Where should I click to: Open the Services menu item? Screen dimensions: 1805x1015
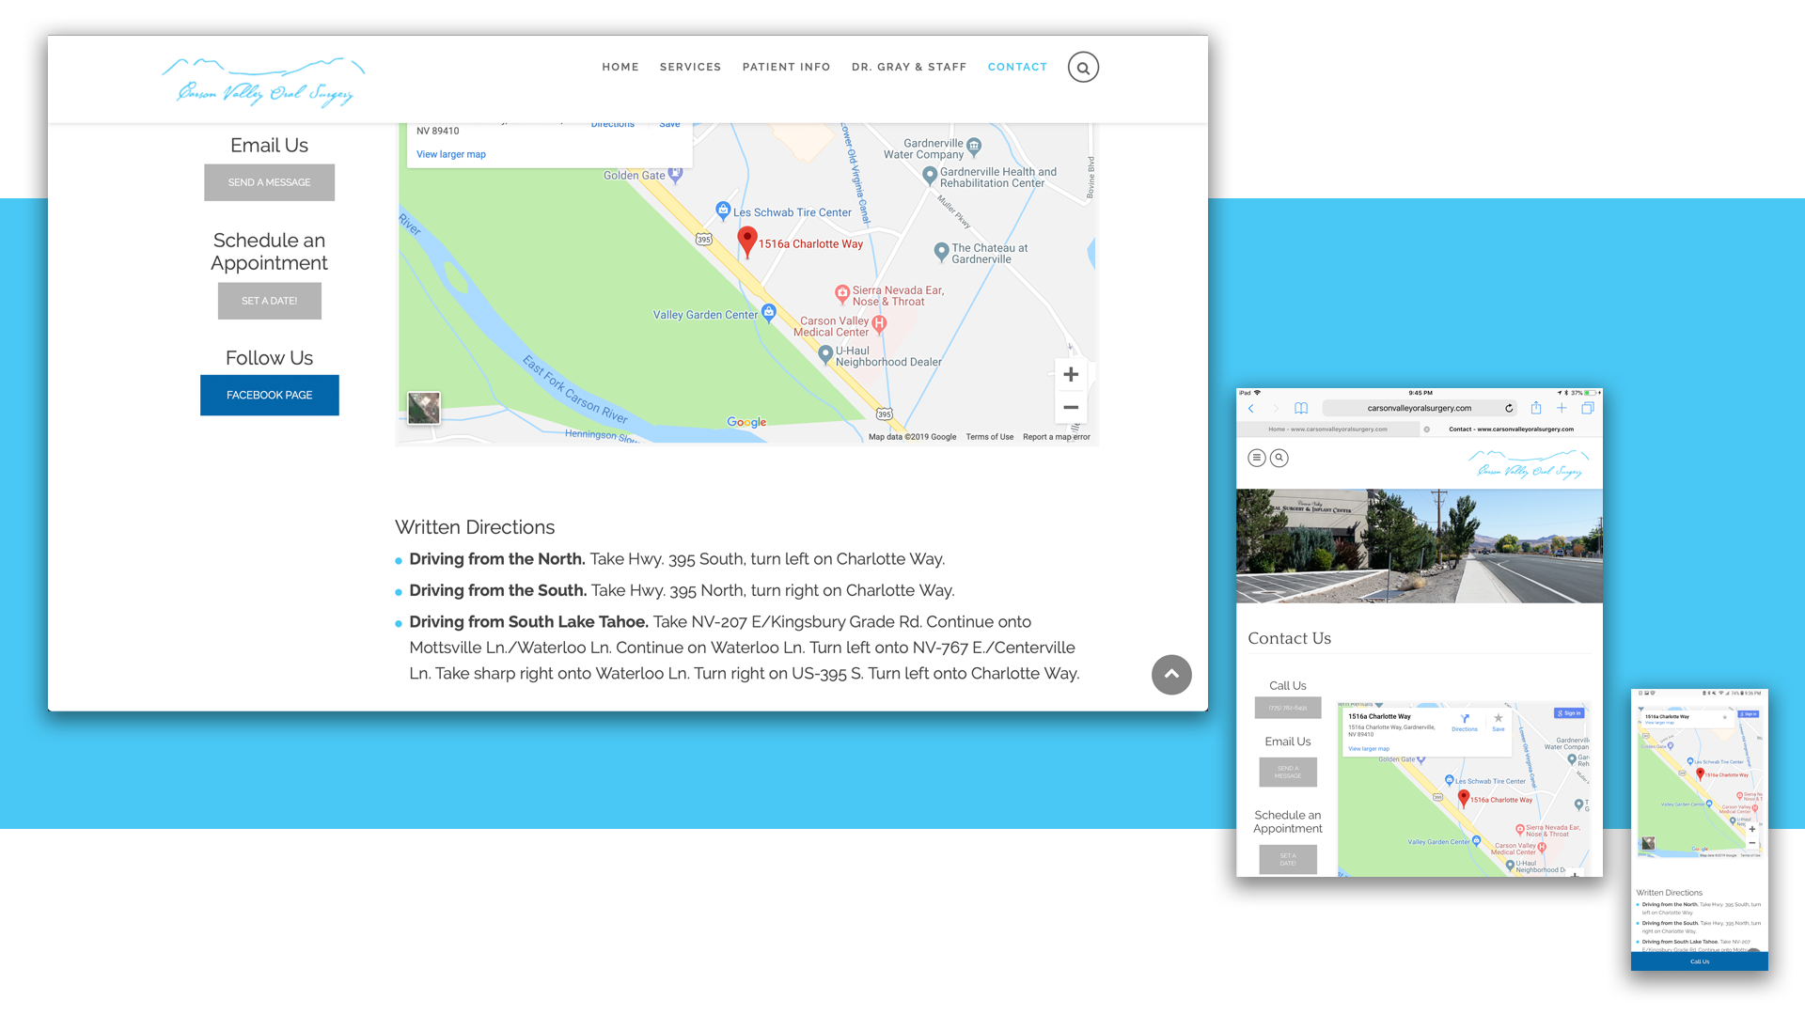coord(690,68)
